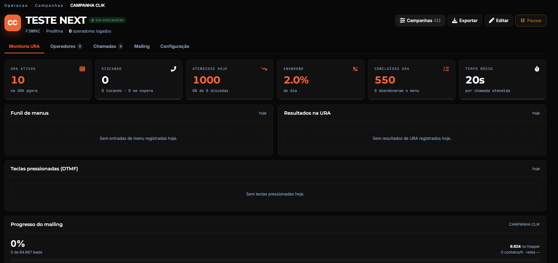Click the EM DISCAGEM status badge
This screenshot has width=558, height=263.
coord(107,20)
